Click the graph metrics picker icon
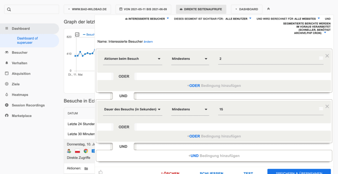Viewport: 338px width, 174px height. (77, 35)
